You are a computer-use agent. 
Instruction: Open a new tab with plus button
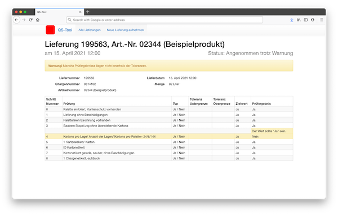pos(88,12)
